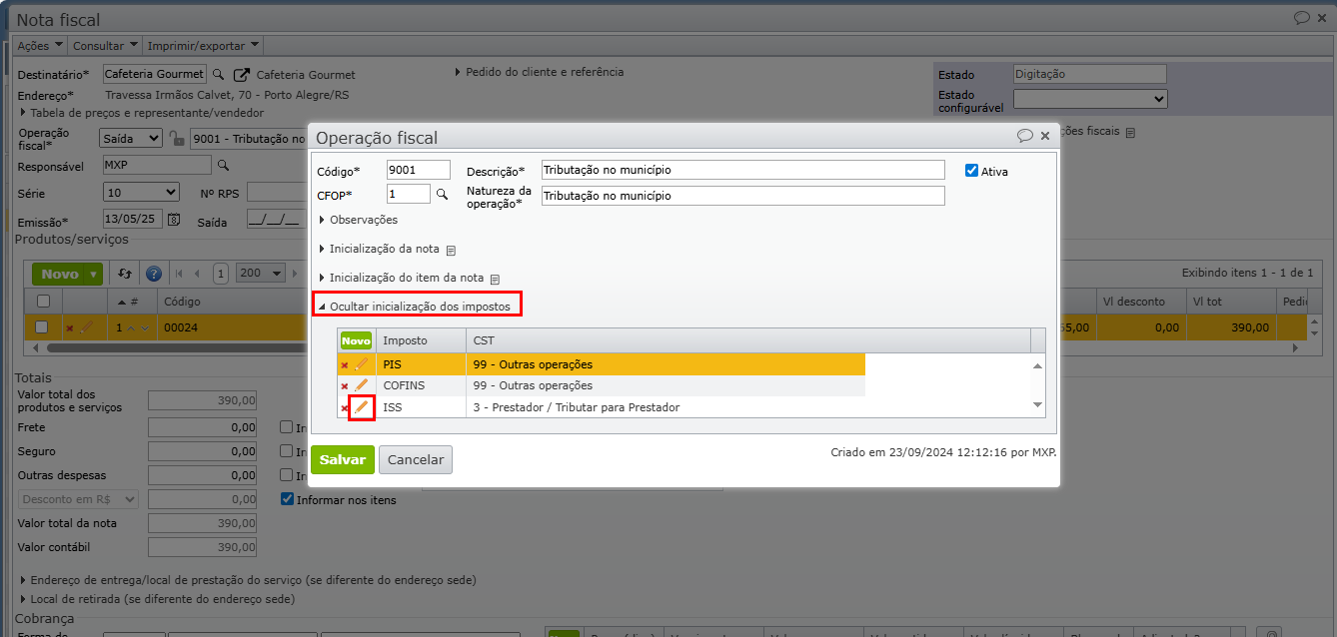
Task: Move product row 00024 up
Action: (x=130, y=328)
